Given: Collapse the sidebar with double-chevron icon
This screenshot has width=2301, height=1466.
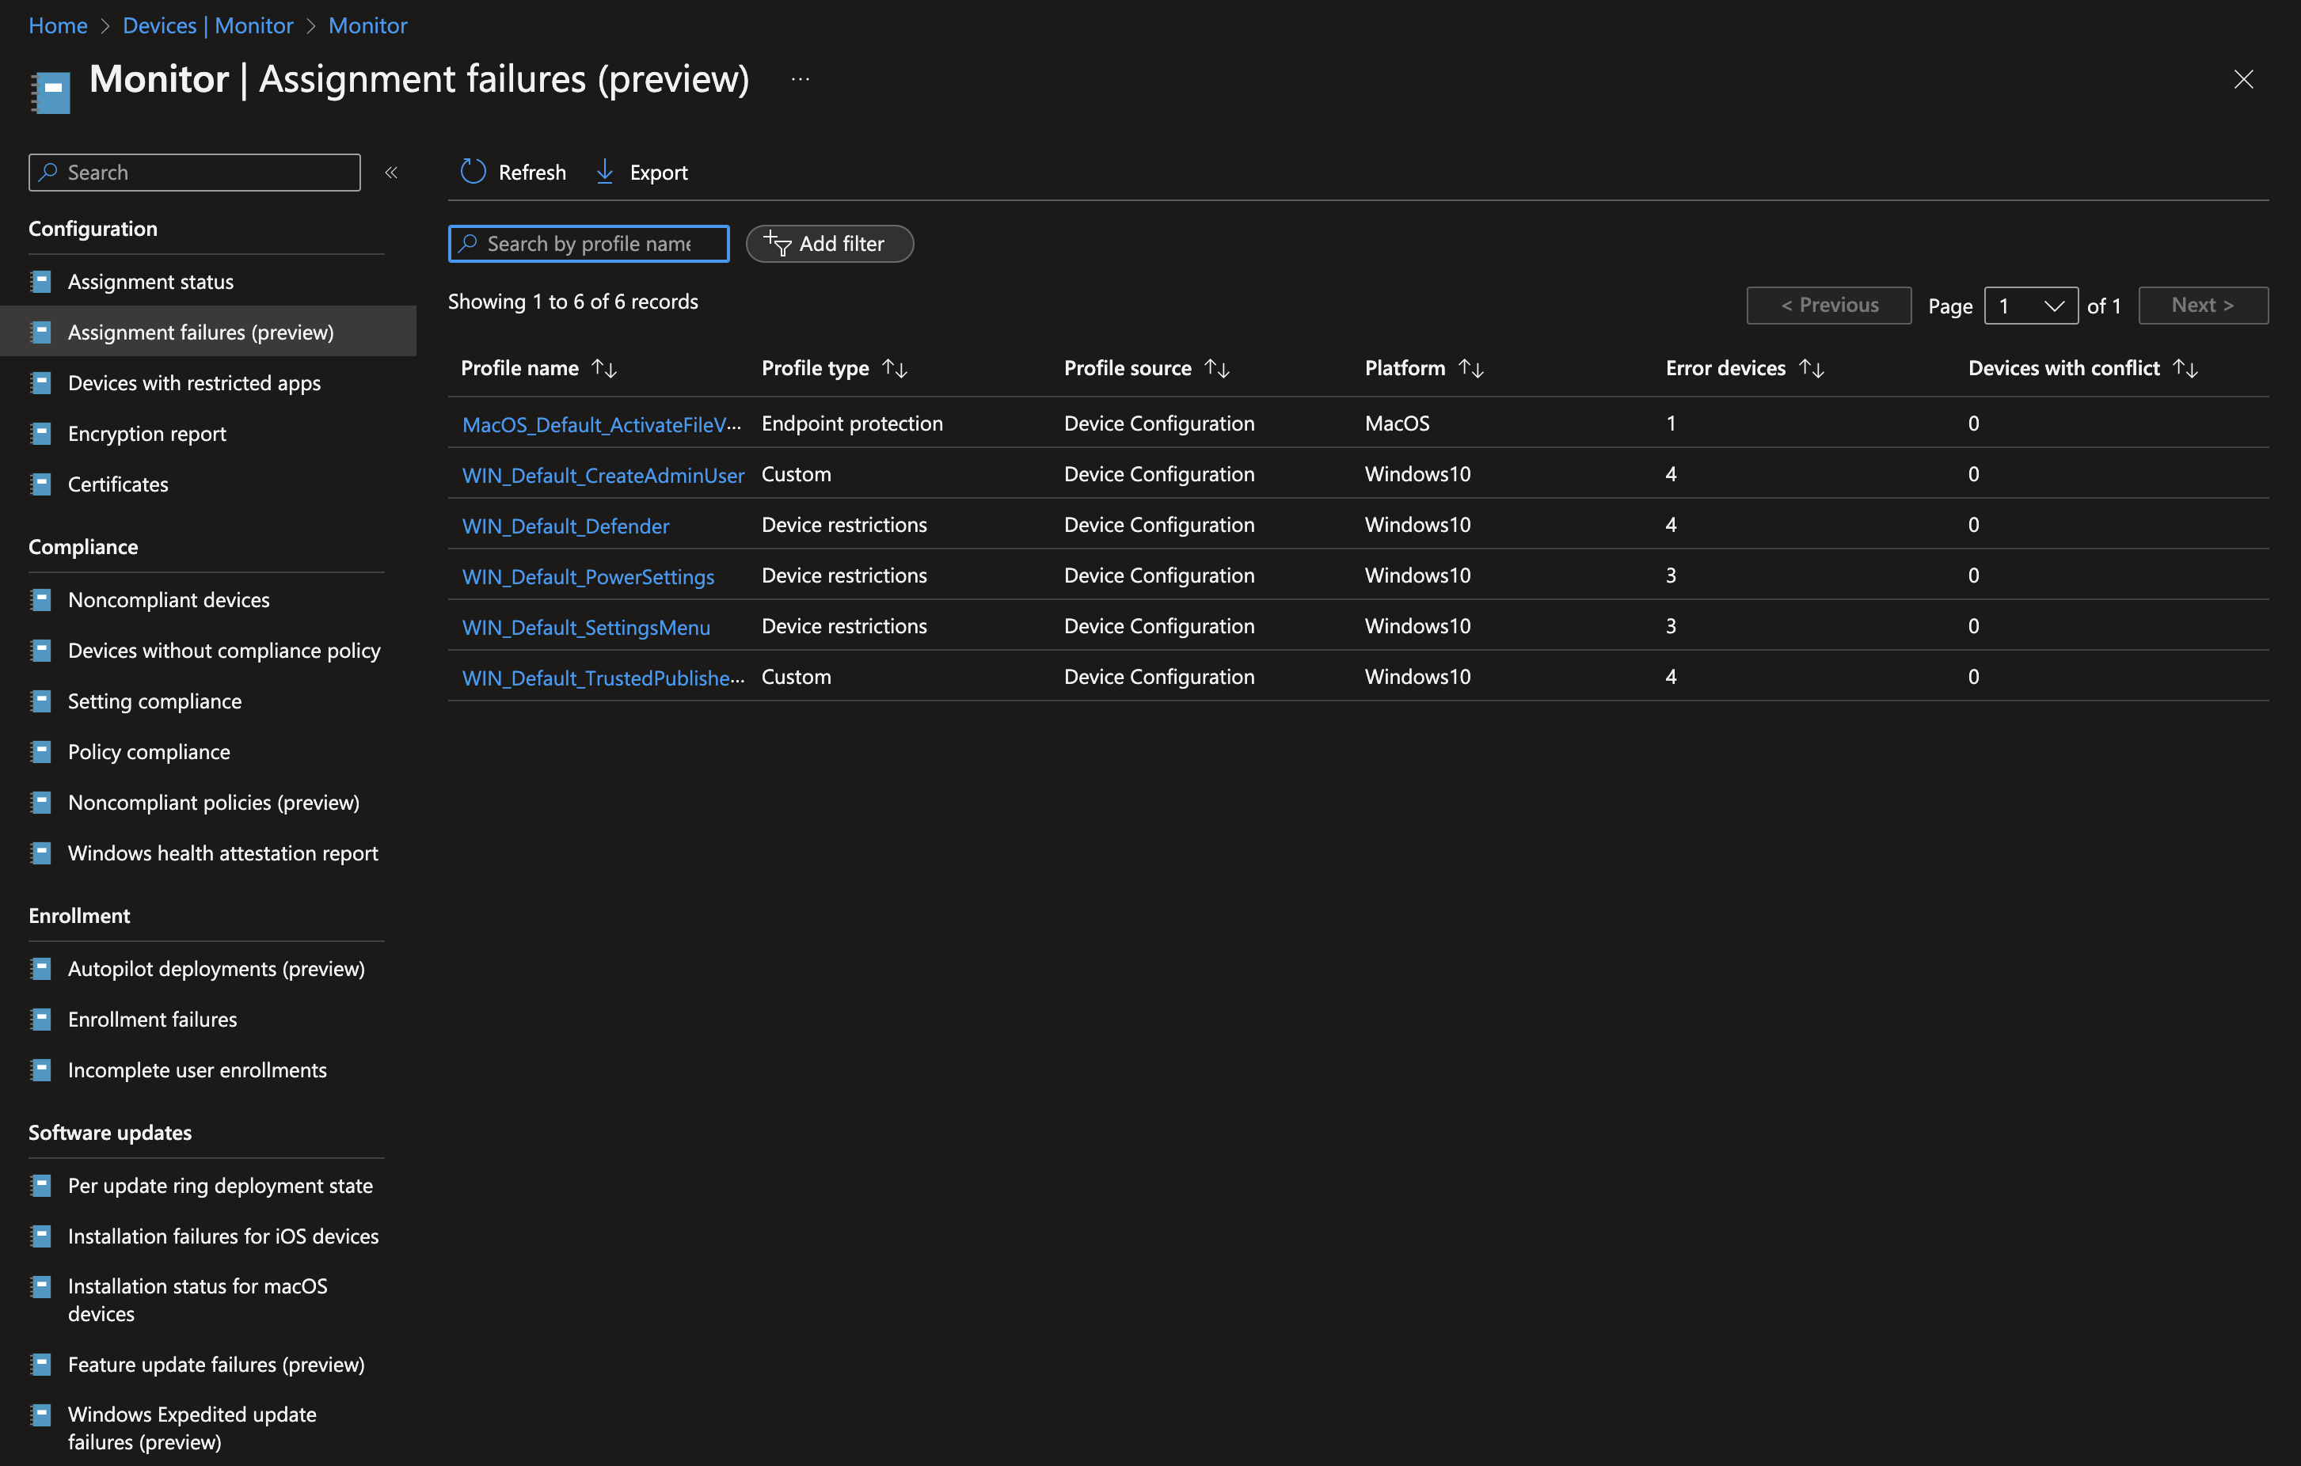Looking at the screenshot, I should 391,173.
